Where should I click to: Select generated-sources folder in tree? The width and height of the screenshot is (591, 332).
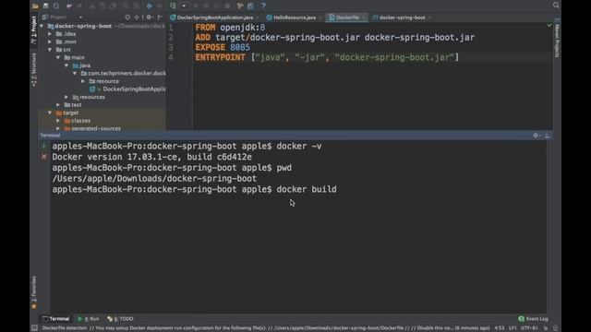[92, 129]
